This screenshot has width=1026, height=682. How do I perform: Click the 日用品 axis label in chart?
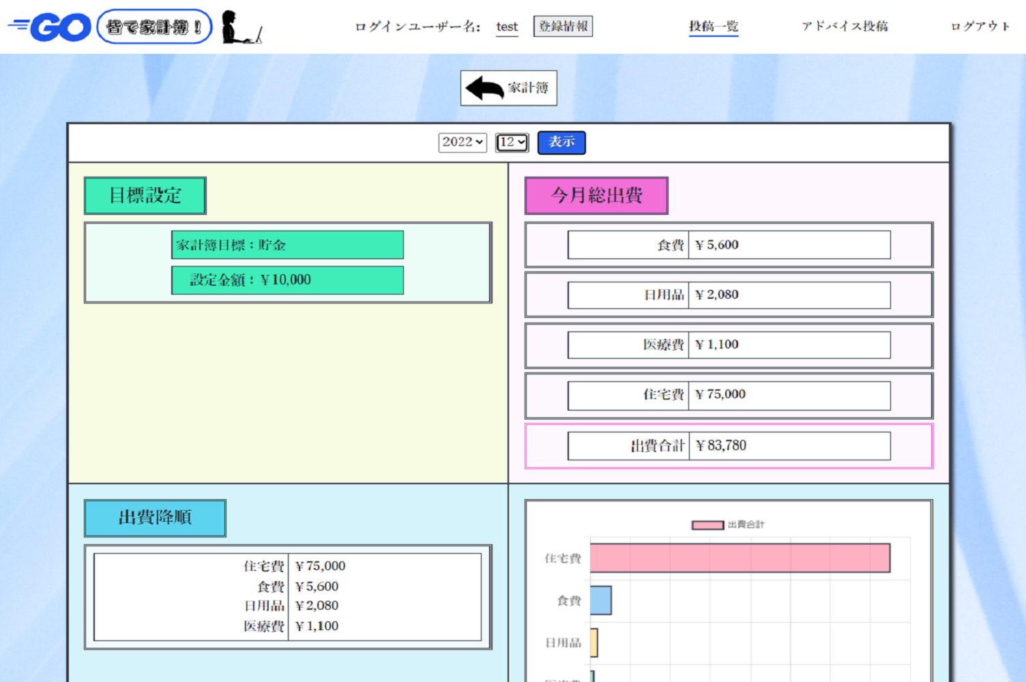563,643
